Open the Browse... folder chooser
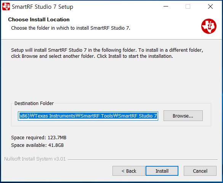Image resolution: width=223 pixels, height=183 pixels. (183, 116)
